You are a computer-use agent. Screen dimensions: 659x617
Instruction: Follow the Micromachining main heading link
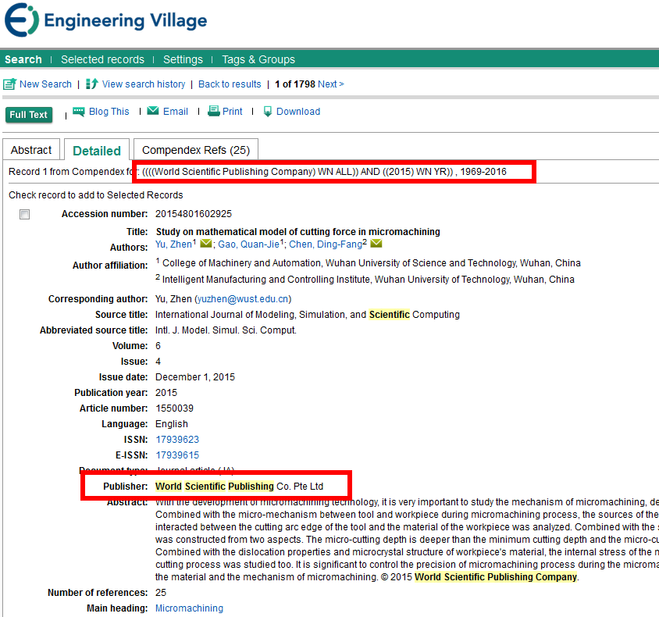189,608
